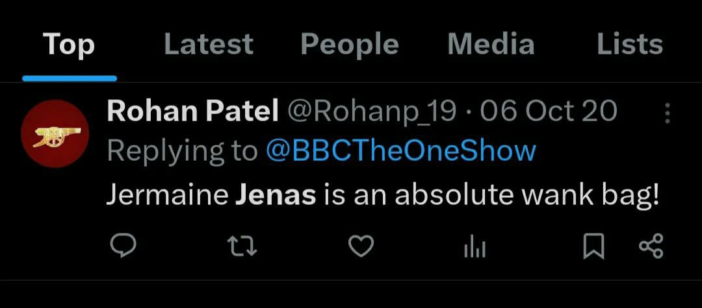The image size is (702, 308).
Task: Retweet the Jermaine Jenas post
Action: [242, 246]
